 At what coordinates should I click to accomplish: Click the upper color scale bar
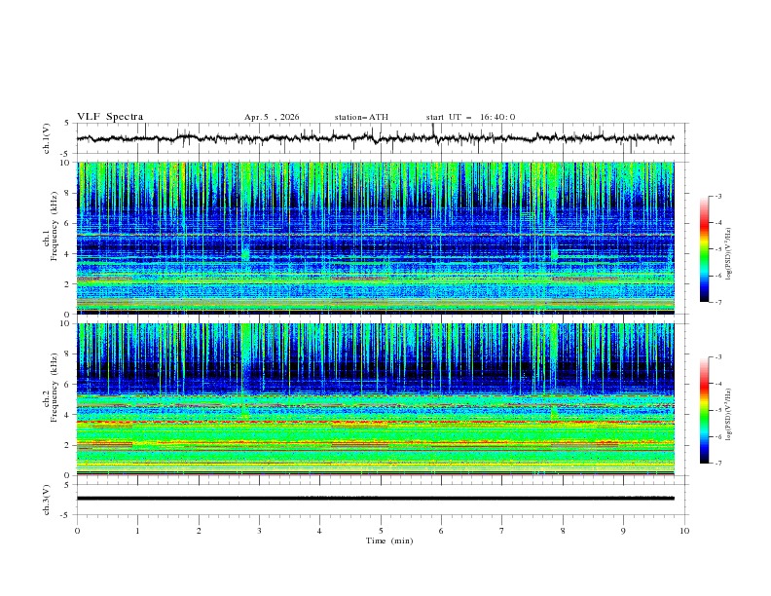tap(704, 249)
